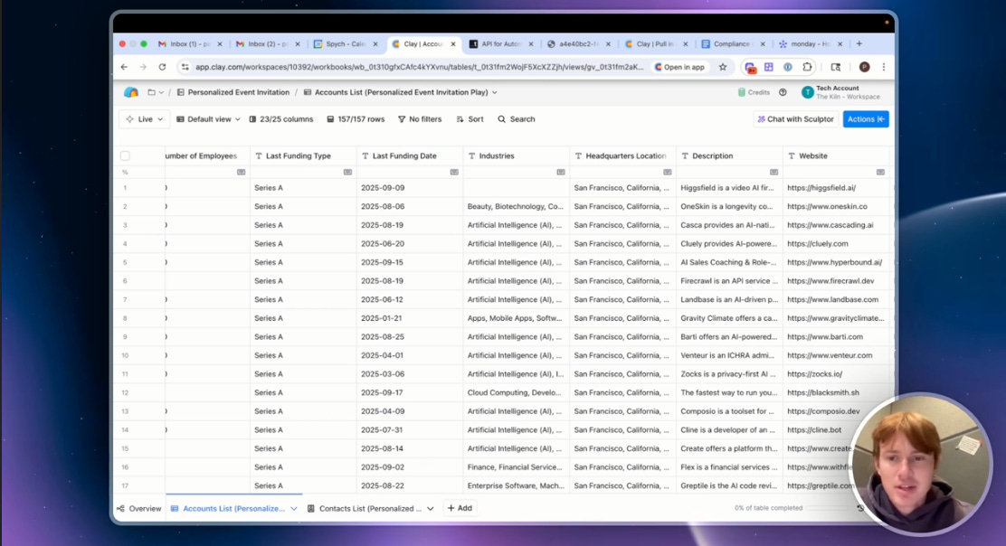Click the Industries column header
The height and width of the screenshot is (546, 1006).
point(516,155)
